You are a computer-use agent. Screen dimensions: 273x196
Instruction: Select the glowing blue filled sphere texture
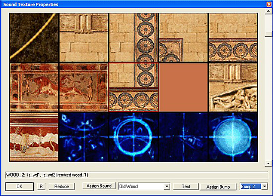click(233, 137)
